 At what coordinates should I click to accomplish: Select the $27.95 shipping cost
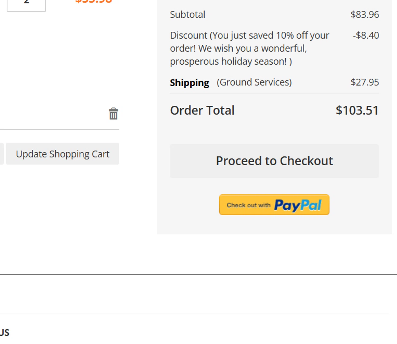click(364, 82)
